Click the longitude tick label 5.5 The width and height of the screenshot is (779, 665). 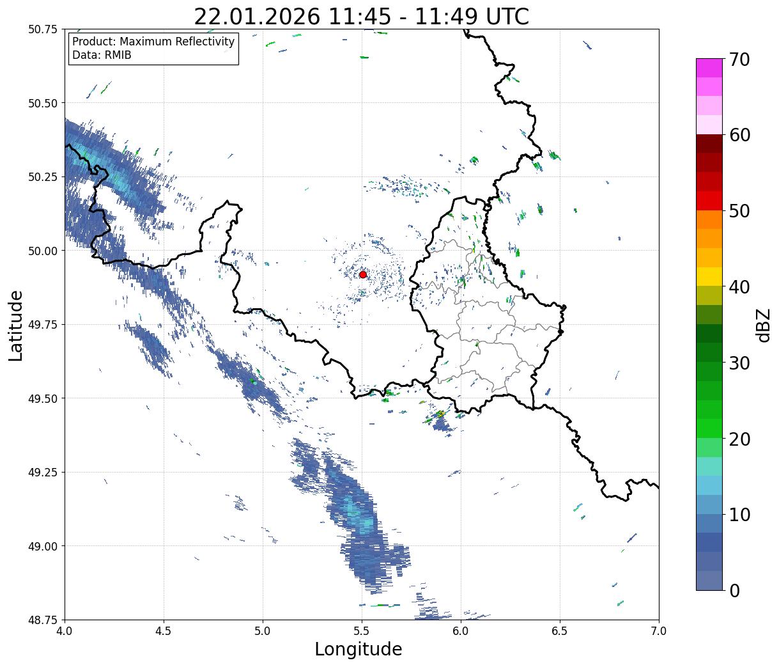click(x=362, y=631)
